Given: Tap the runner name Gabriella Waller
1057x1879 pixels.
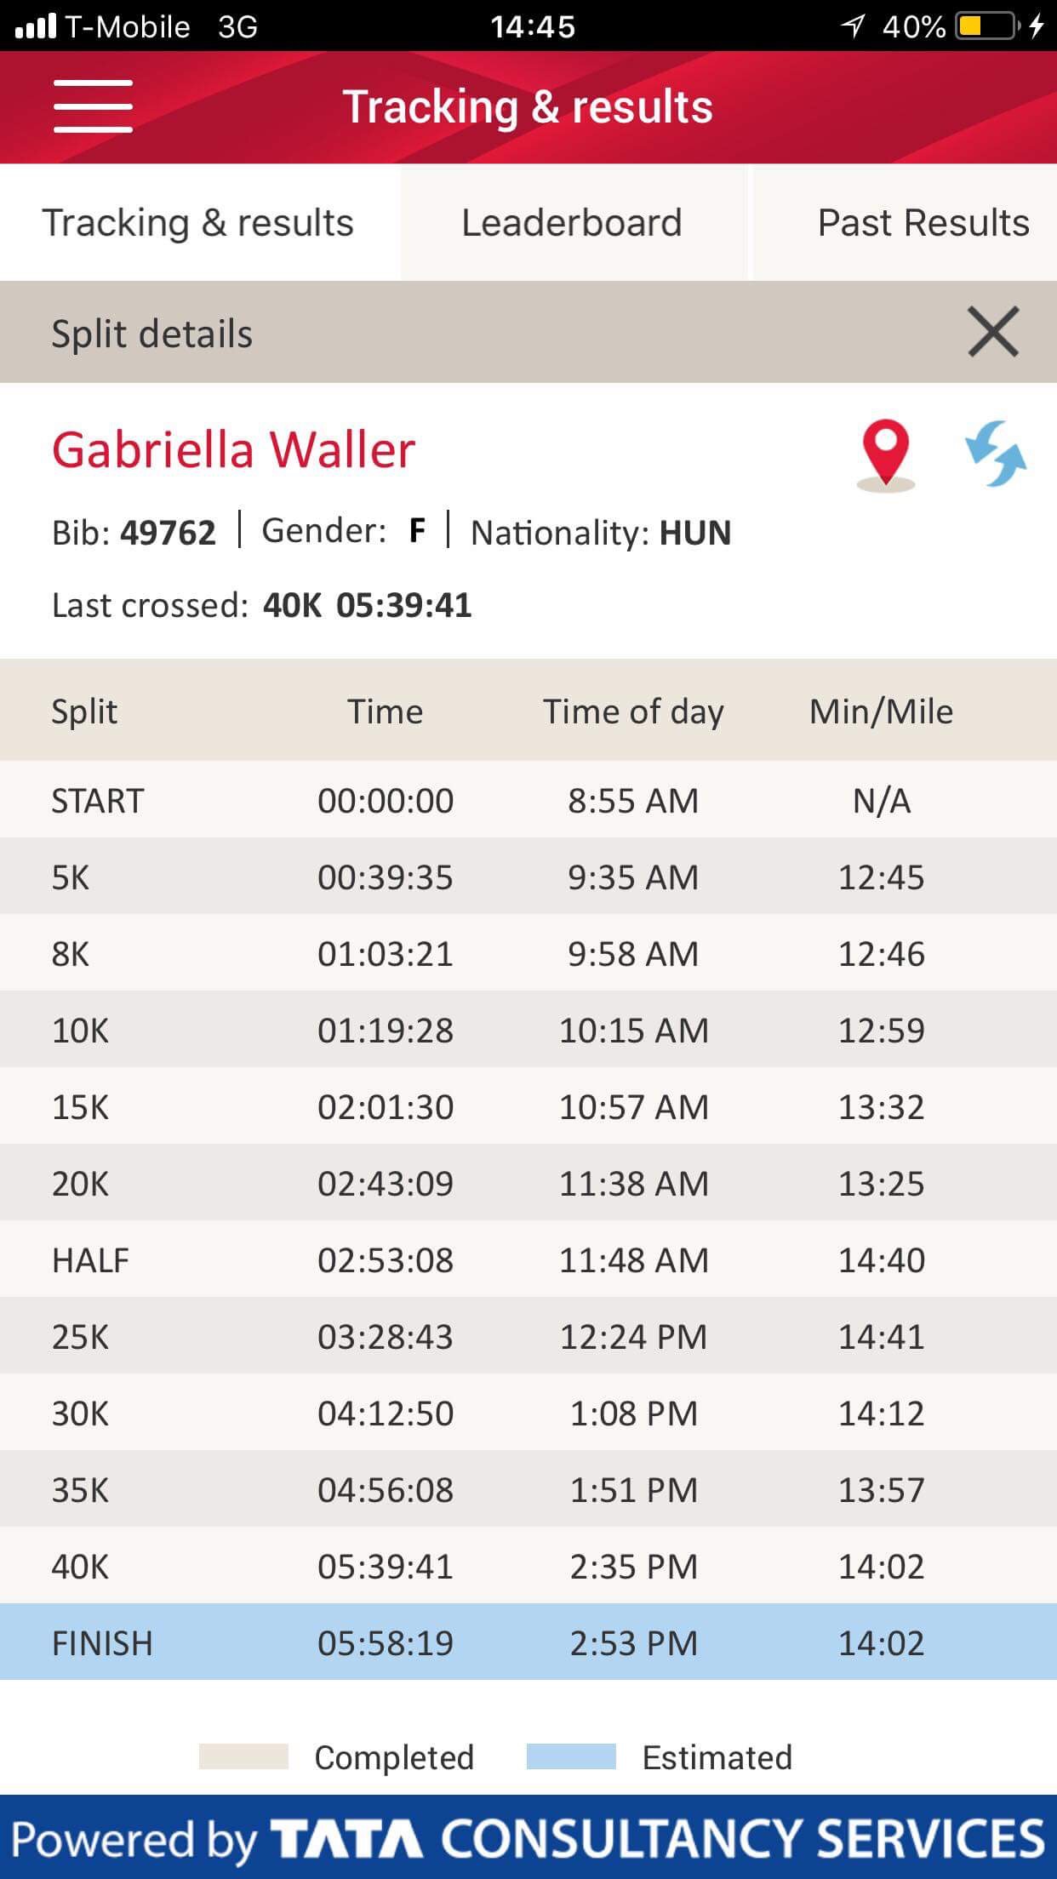Looking at the screenshot, I should point(234,449).
